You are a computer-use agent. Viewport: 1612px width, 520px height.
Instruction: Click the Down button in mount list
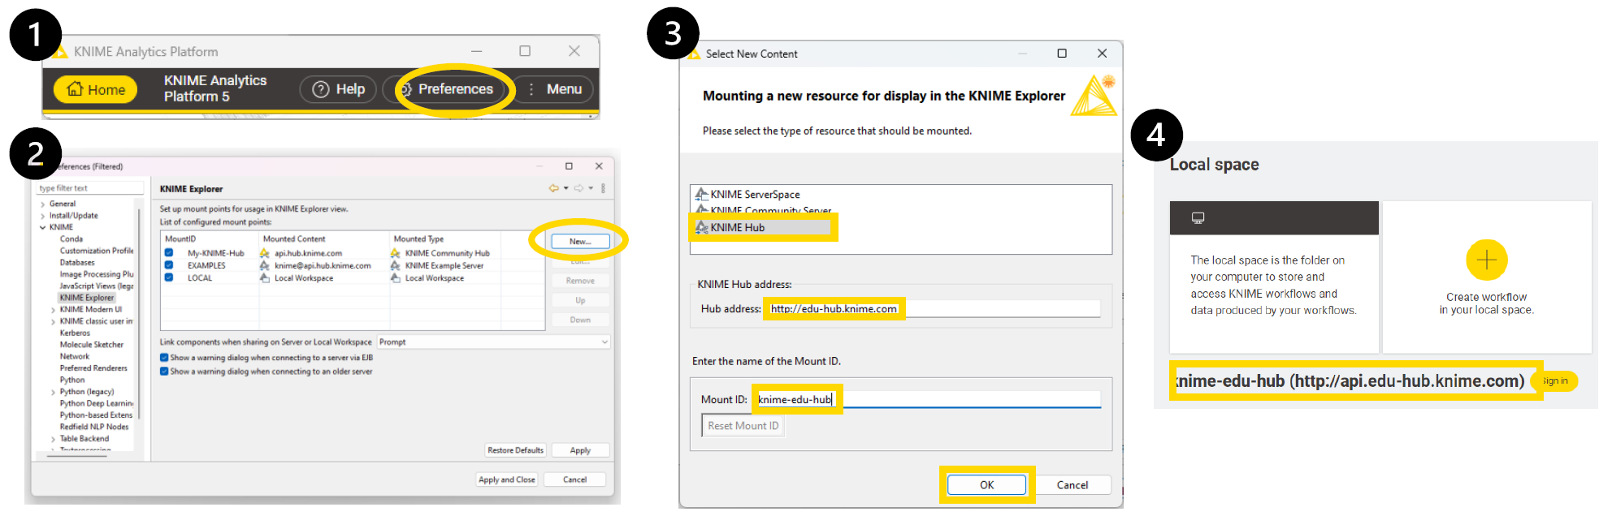(x=580, y=320)
